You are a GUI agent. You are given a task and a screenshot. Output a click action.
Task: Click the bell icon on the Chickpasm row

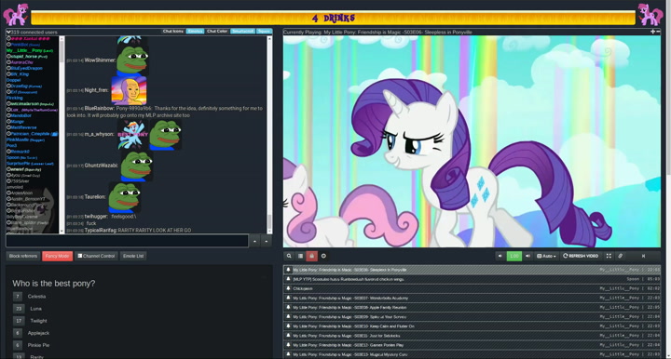click(x=288, y=288)
